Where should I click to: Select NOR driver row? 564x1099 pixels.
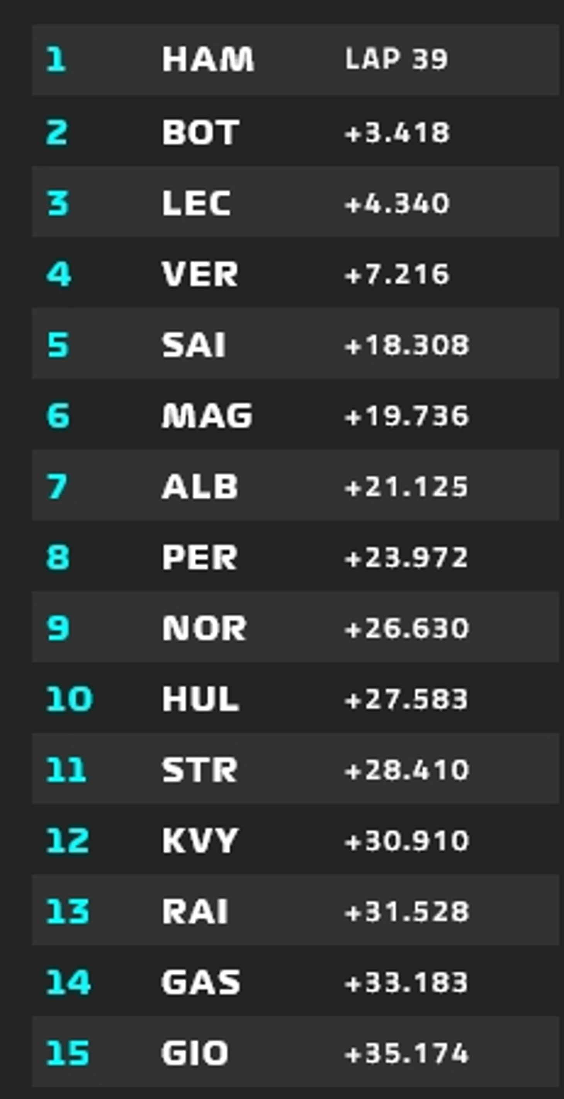click(x=295, y=627)
